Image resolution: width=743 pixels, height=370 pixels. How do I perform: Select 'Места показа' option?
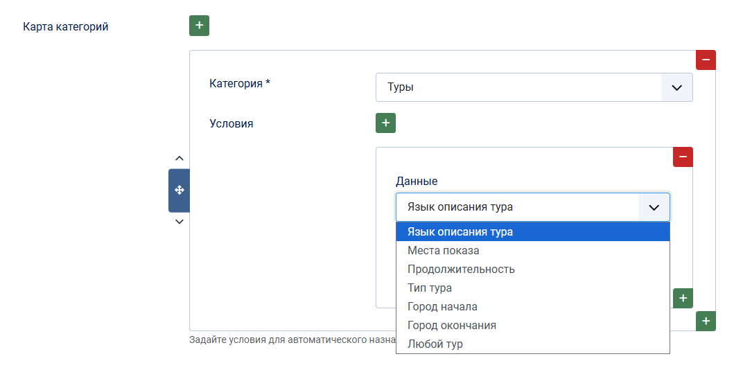click(533, 251)
